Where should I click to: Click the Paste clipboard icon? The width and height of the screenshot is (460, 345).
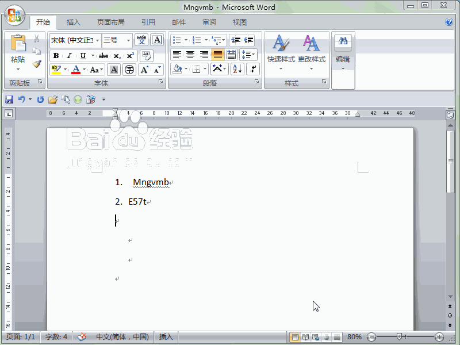pyautogui.click(x=18, y=43)
